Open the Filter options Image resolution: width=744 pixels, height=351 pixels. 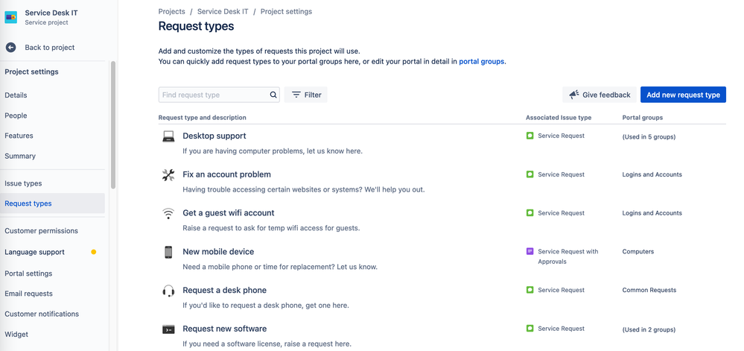(x=306, y=95)
